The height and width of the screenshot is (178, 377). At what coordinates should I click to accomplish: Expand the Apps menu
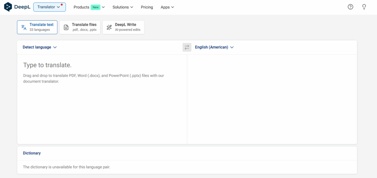[x=167, y=7]
